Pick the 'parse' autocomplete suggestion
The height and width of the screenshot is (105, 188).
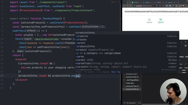[127, 57]
